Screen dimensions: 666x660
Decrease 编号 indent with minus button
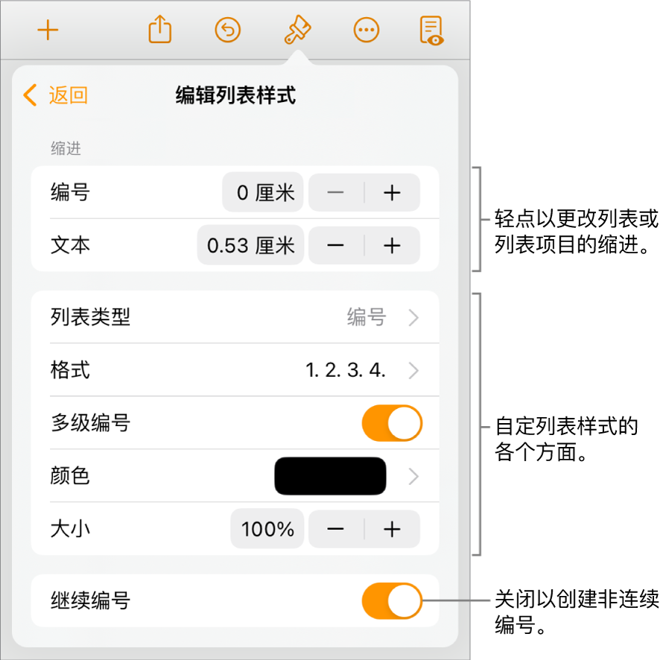pos(335,192)
